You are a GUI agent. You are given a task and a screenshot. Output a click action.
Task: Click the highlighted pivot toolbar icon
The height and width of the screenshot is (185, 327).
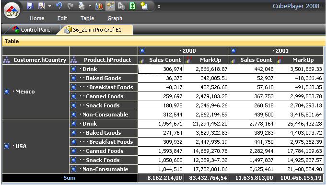tap(110, 6)
